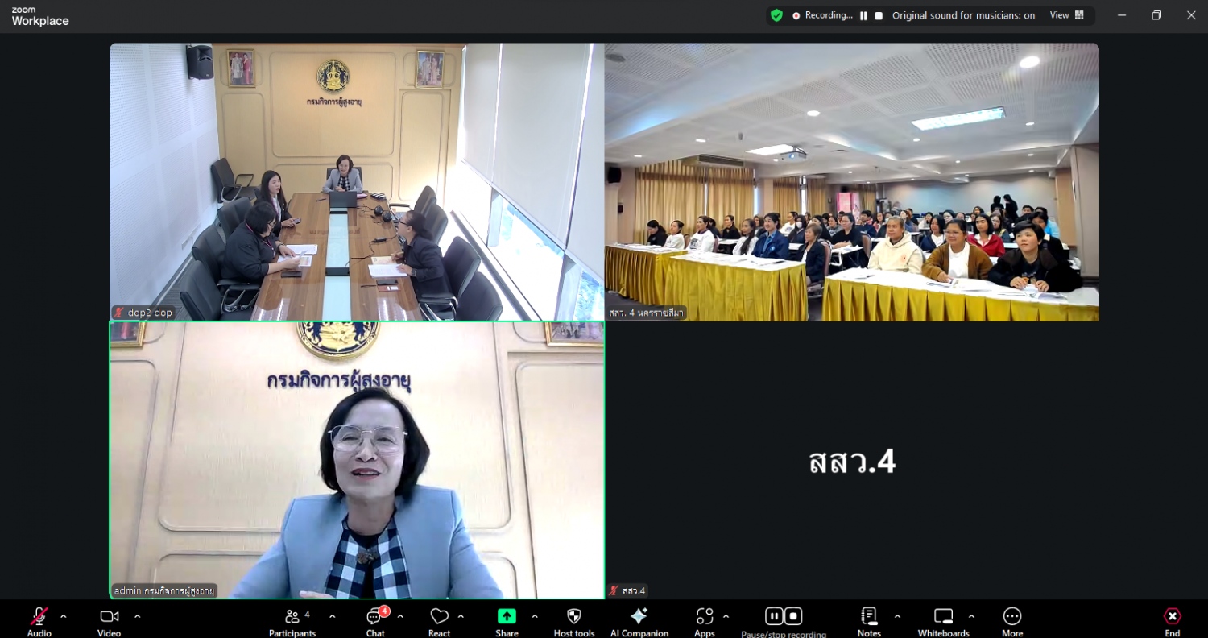
Task: Open Host tools shield icon
Action: coord(574,617)
